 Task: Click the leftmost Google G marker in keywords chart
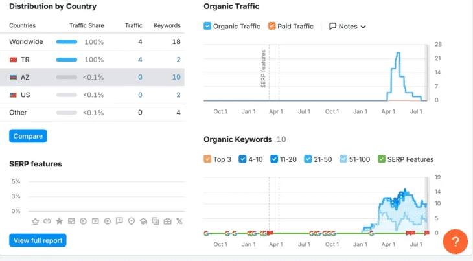coord(206,233)
